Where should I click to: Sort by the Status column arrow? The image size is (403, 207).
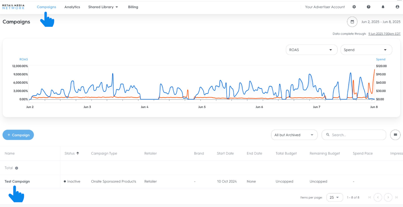(x=78, y=153)
